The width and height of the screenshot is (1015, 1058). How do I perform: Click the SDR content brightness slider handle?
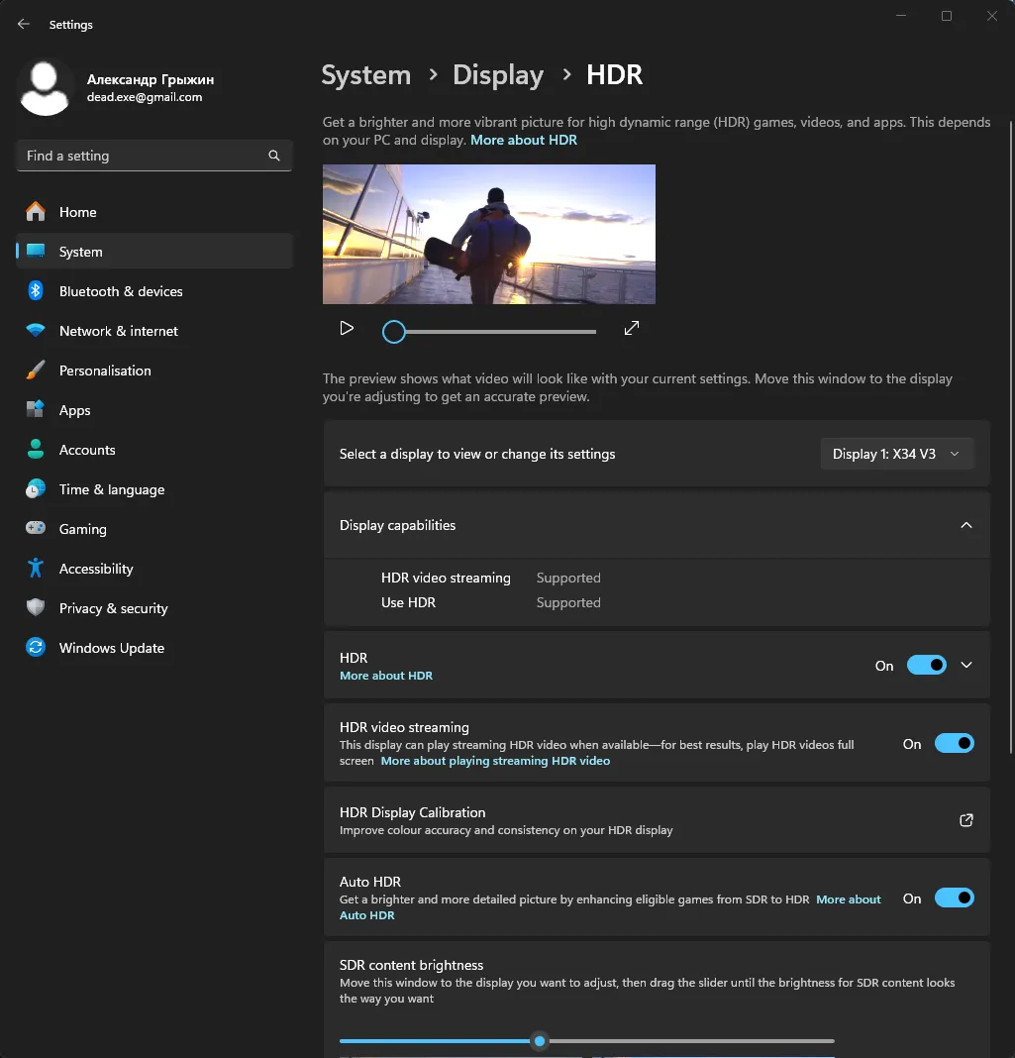point(540,1041)
